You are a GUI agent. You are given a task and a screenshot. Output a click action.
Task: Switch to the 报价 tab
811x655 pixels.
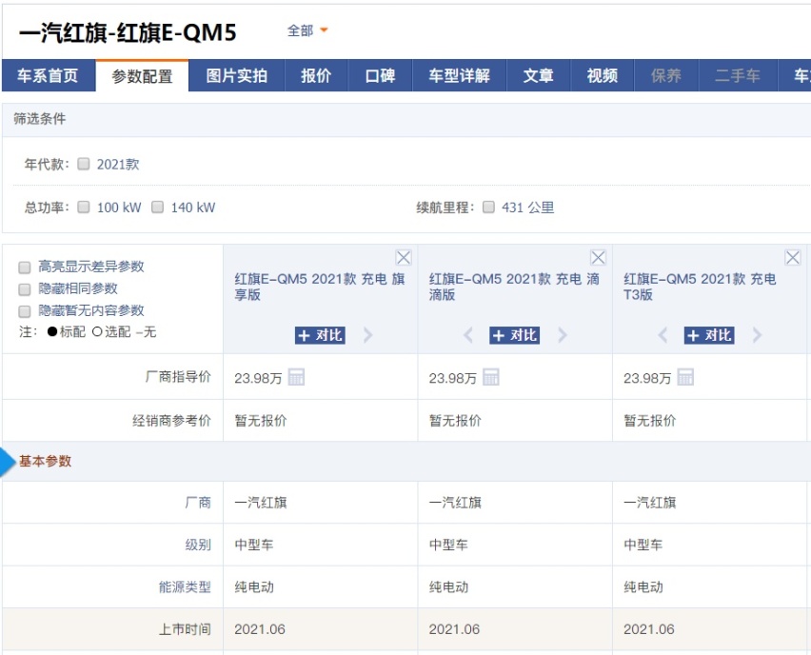(x=316, y=75)
